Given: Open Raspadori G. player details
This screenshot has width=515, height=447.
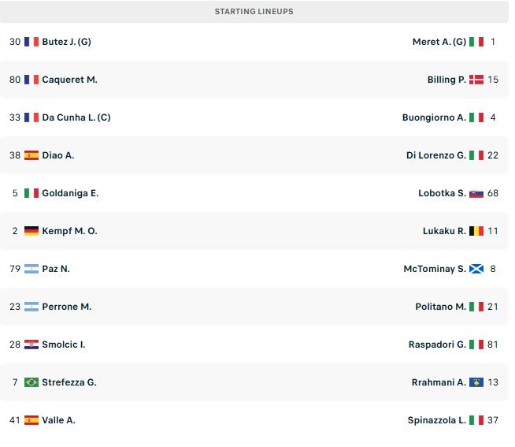Looking at the screenshot, I should tap(437, 345).
